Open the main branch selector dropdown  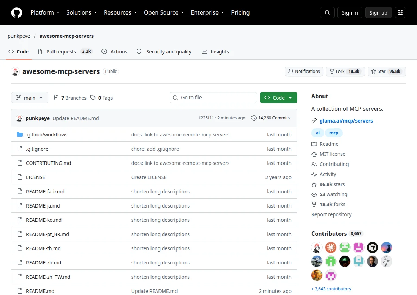click(29, 98)
